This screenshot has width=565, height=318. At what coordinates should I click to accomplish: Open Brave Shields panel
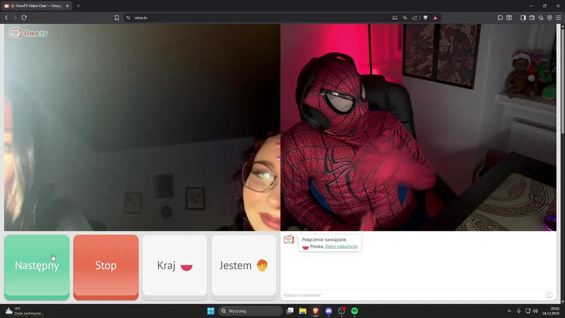(426, 18)
